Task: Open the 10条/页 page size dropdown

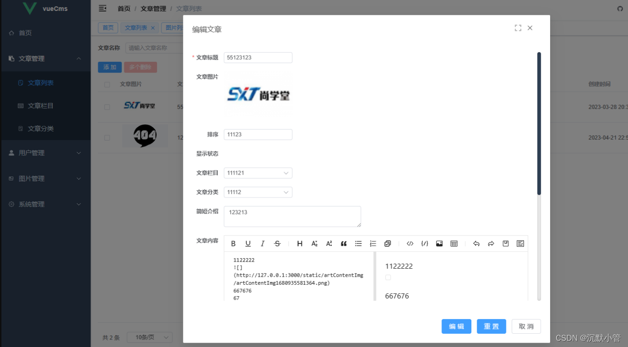Action: [150, 337]
